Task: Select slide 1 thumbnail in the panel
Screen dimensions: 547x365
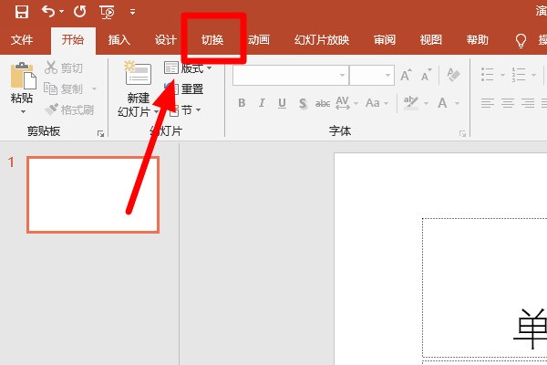Action: (92, 194)
